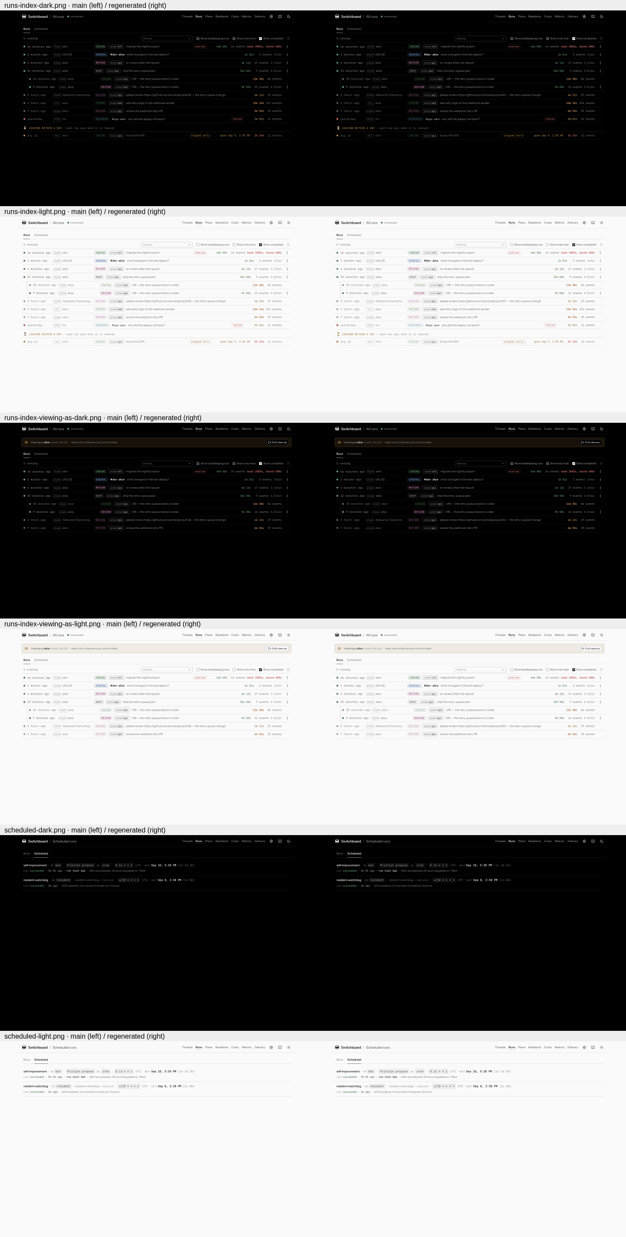Click Switchboard logo in scheduled-dark main panel
Screen dimensions: 626x1237
click(24, 841)
